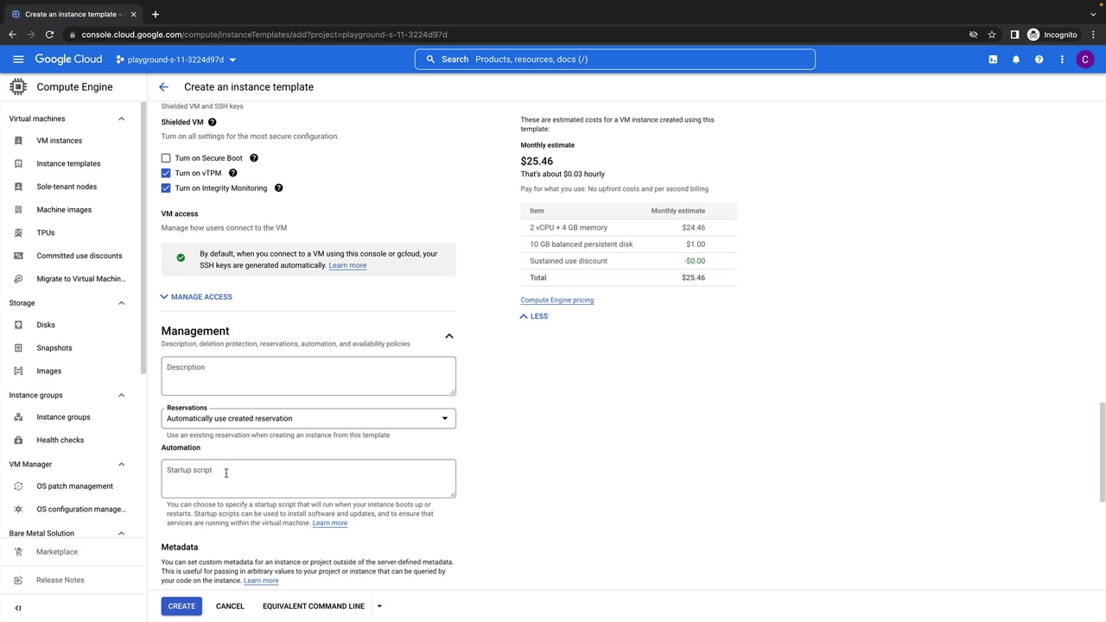1106x622 pixels.
Task: Open the Cloud Shell terminal icon
Action: coord(993,60)
